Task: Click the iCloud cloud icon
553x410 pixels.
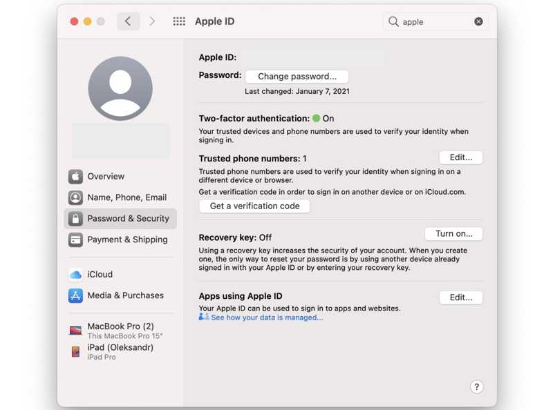Action: pyautogui.click(x=75, y=275)
